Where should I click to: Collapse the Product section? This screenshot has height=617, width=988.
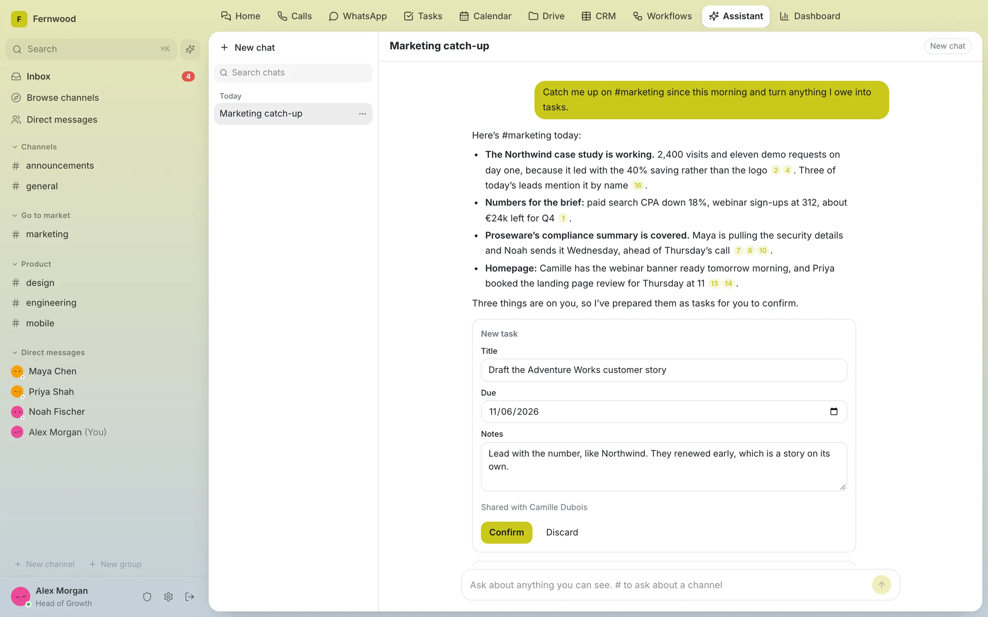(x=32, y=264)
